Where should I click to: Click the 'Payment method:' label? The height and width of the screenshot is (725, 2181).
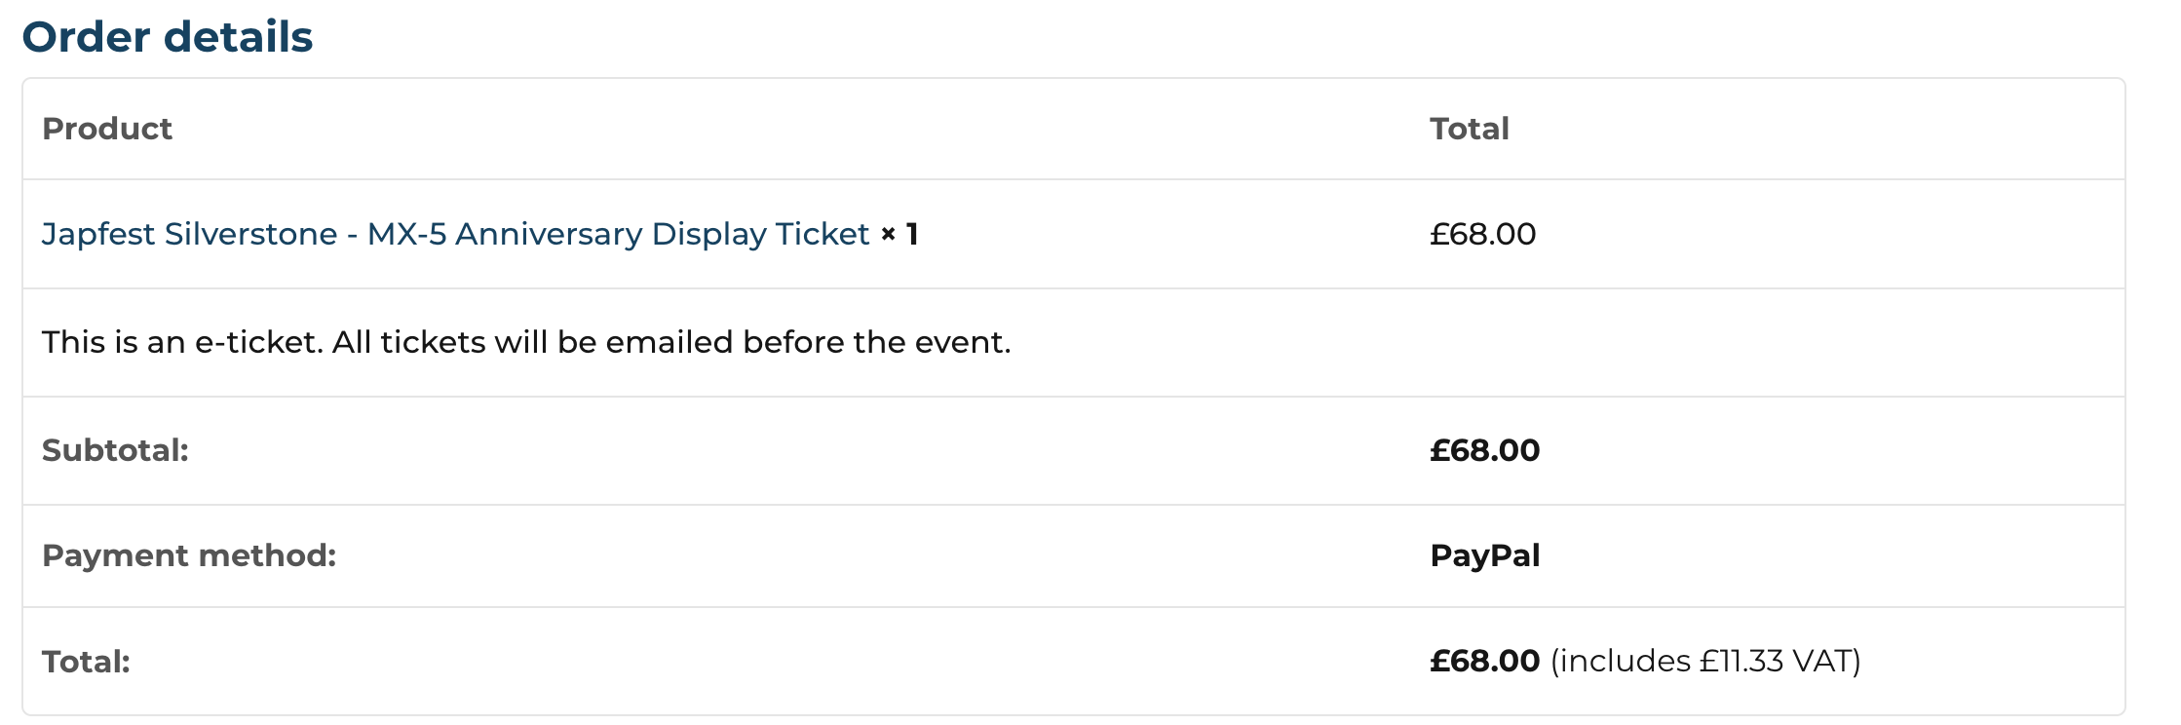point(189,555)
